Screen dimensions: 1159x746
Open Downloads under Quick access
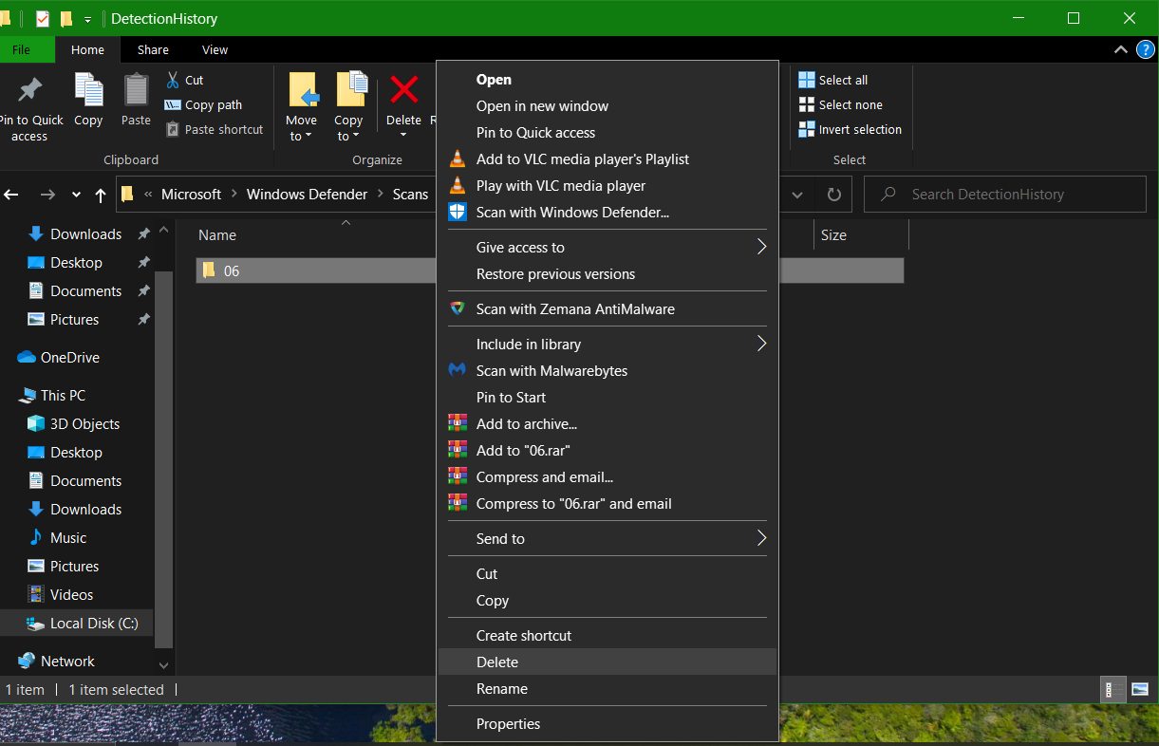[x=85, y=234]
